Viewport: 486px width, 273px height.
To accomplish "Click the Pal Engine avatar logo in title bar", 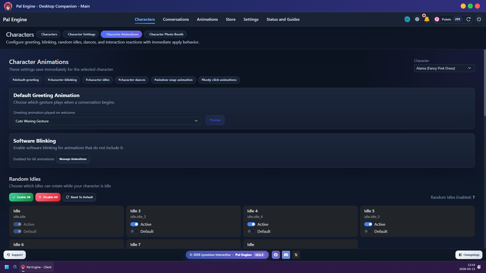I will pyautogui.click(x=8, y=6).
